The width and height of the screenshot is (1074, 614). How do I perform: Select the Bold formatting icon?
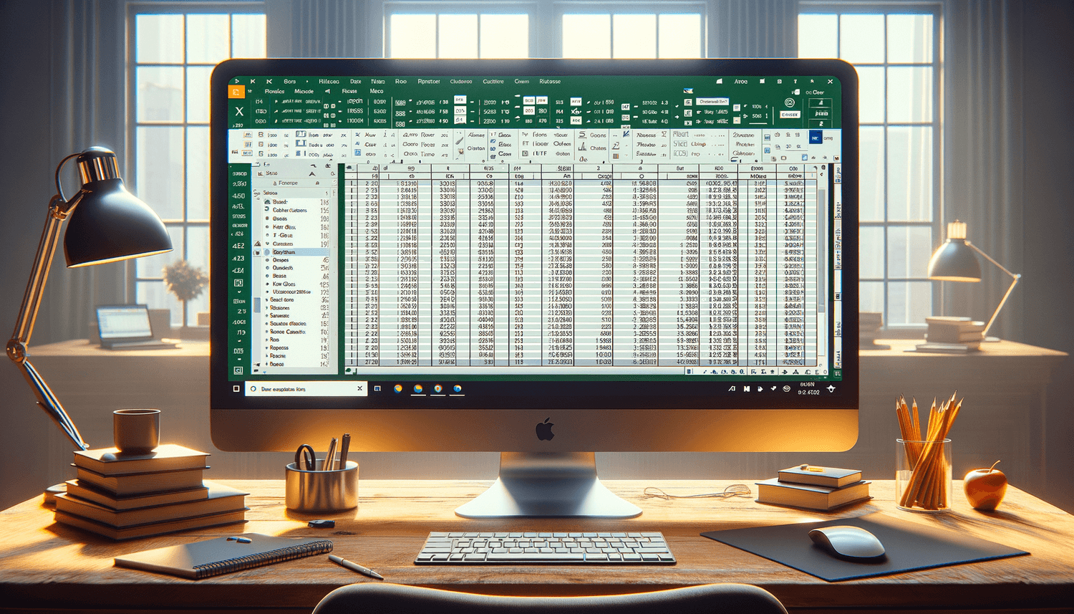point(260,134)
